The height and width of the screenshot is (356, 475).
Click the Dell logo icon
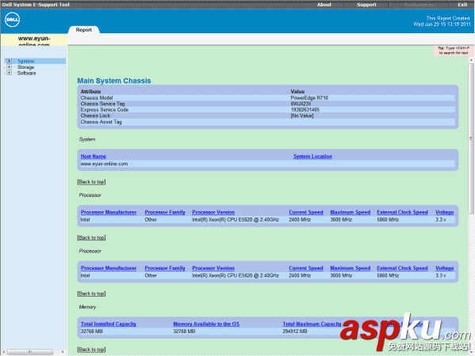12,20
